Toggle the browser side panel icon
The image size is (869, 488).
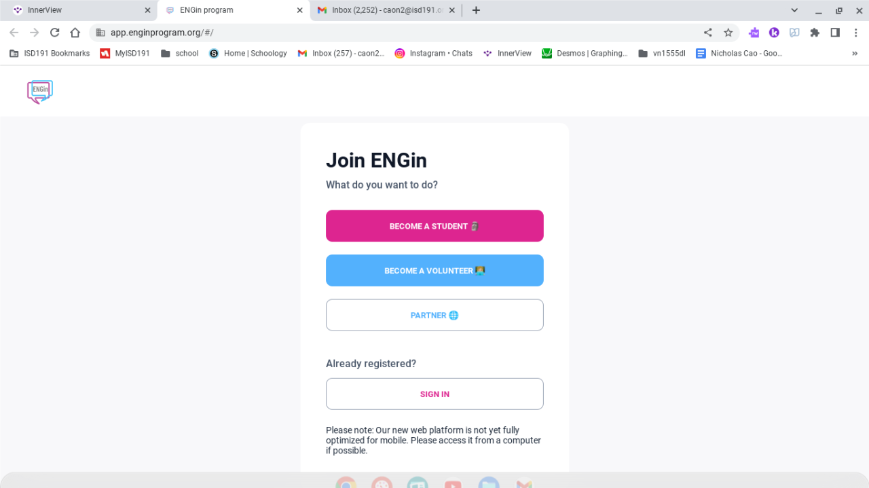[x=835, y=33]
